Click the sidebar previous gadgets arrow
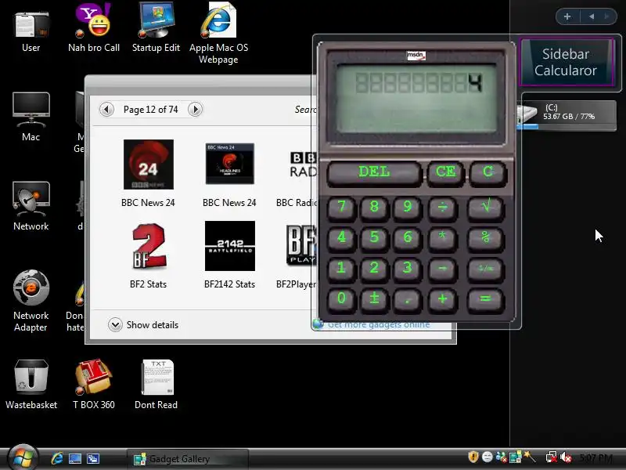 click(592, 16)
